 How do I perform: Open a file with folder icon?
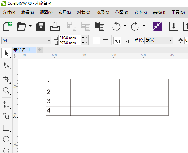pyautogui.click(x=22, y=26)
